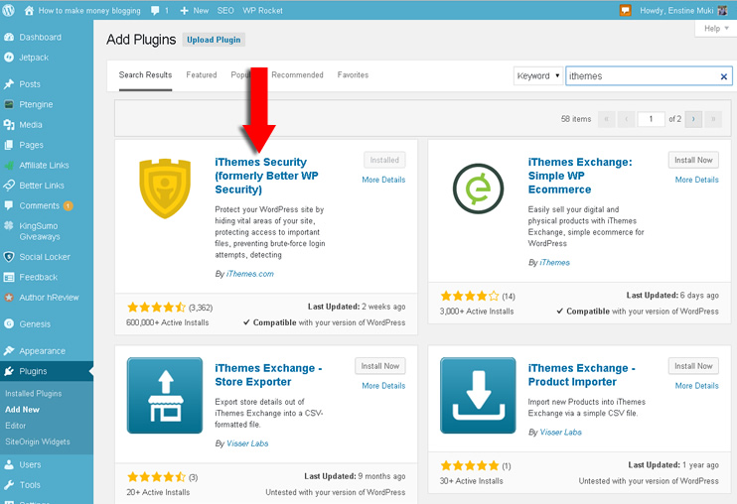
Task: Switch to the Search Results tab
Action: [x=145, y=75]
